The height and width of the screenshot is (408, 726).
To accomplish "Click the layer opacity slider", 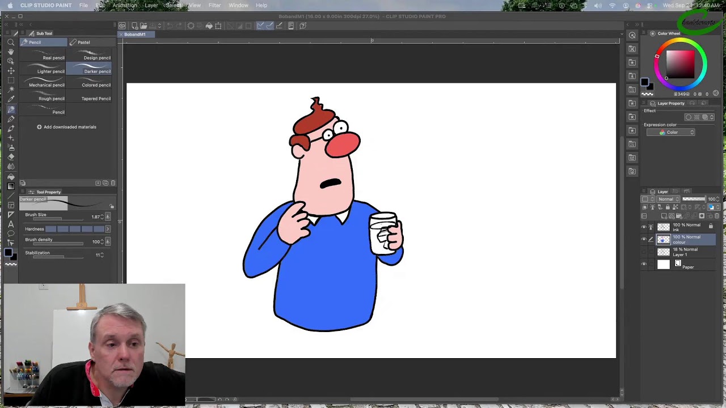I will tap(693, 199).
